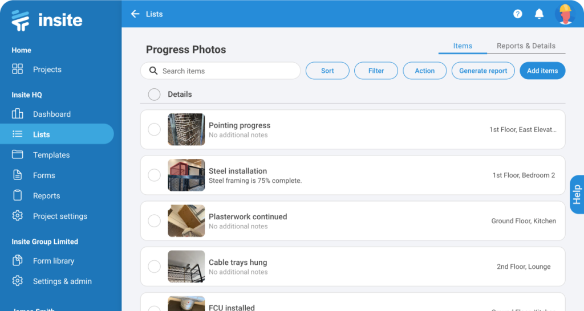Toggle the select-all Details circle
Screen dimensions: 584x311
(154, 95)
